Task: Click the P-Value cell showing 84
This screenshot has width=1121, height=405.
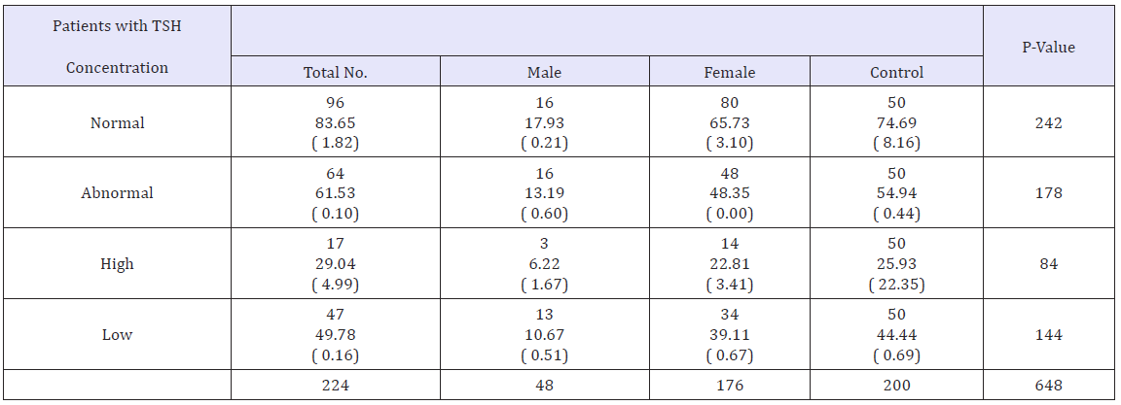Action: click(1048, 264)
